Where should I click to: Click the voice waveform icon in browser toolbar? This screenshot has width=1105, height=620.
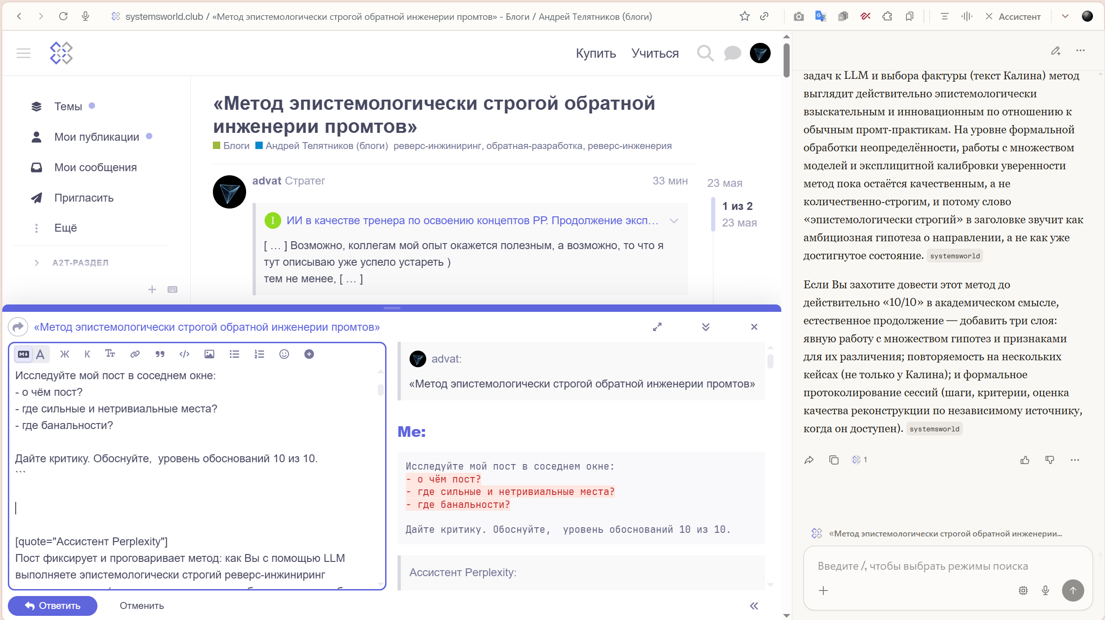(x=966, y=17)
